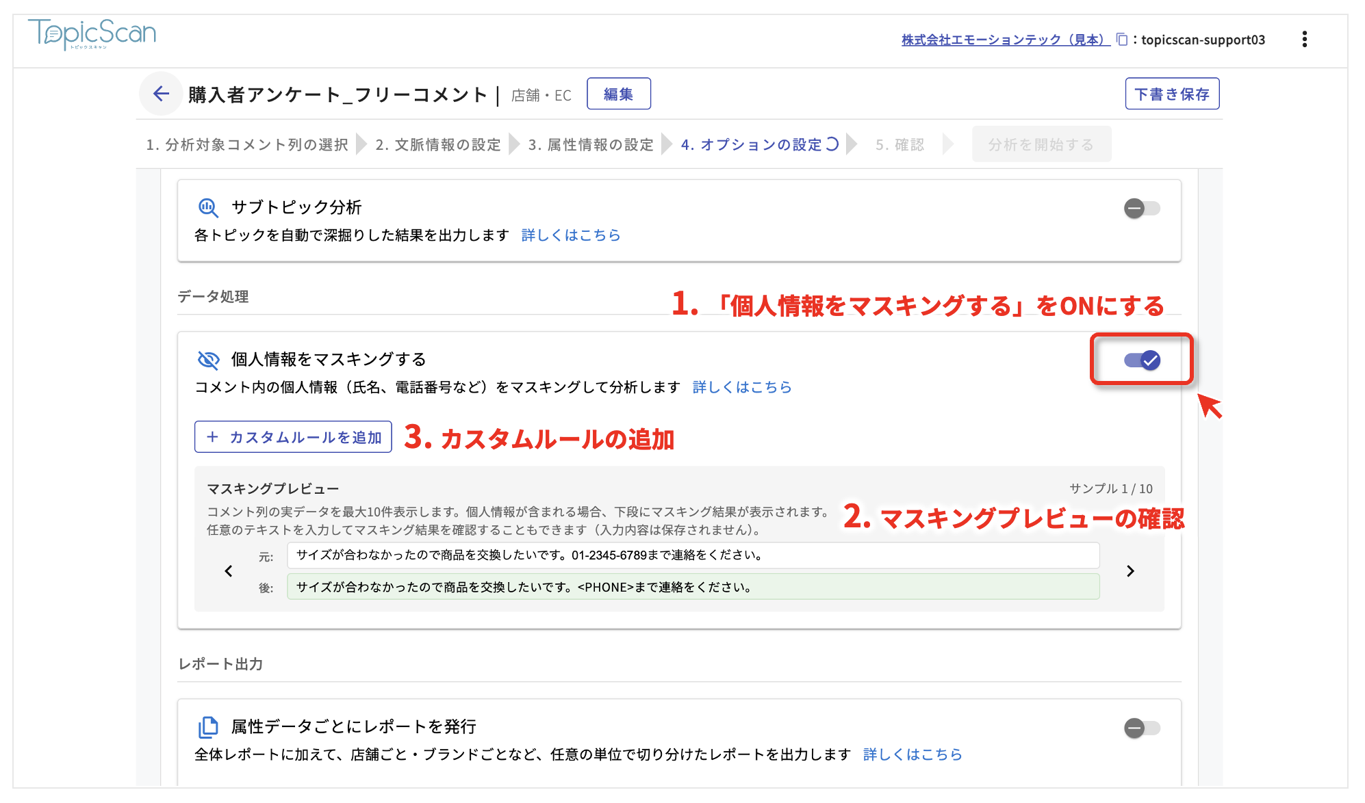Click inside the 元 sample text field
Viewport: 1365px width, 803px height.
pos(685,556)
